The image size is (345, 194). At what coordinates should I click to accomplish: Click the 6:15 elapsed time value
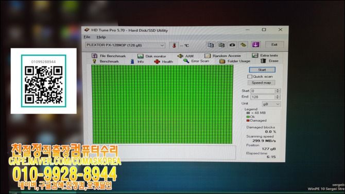point(271,157)
